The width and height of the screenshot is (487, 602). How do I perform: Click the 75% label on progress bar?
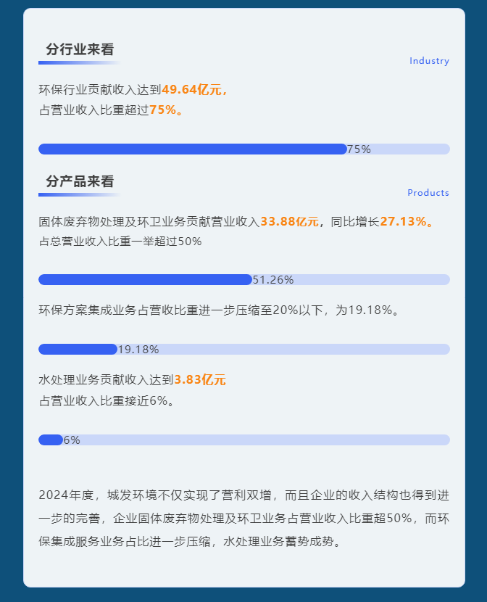(x=359, y=149)
